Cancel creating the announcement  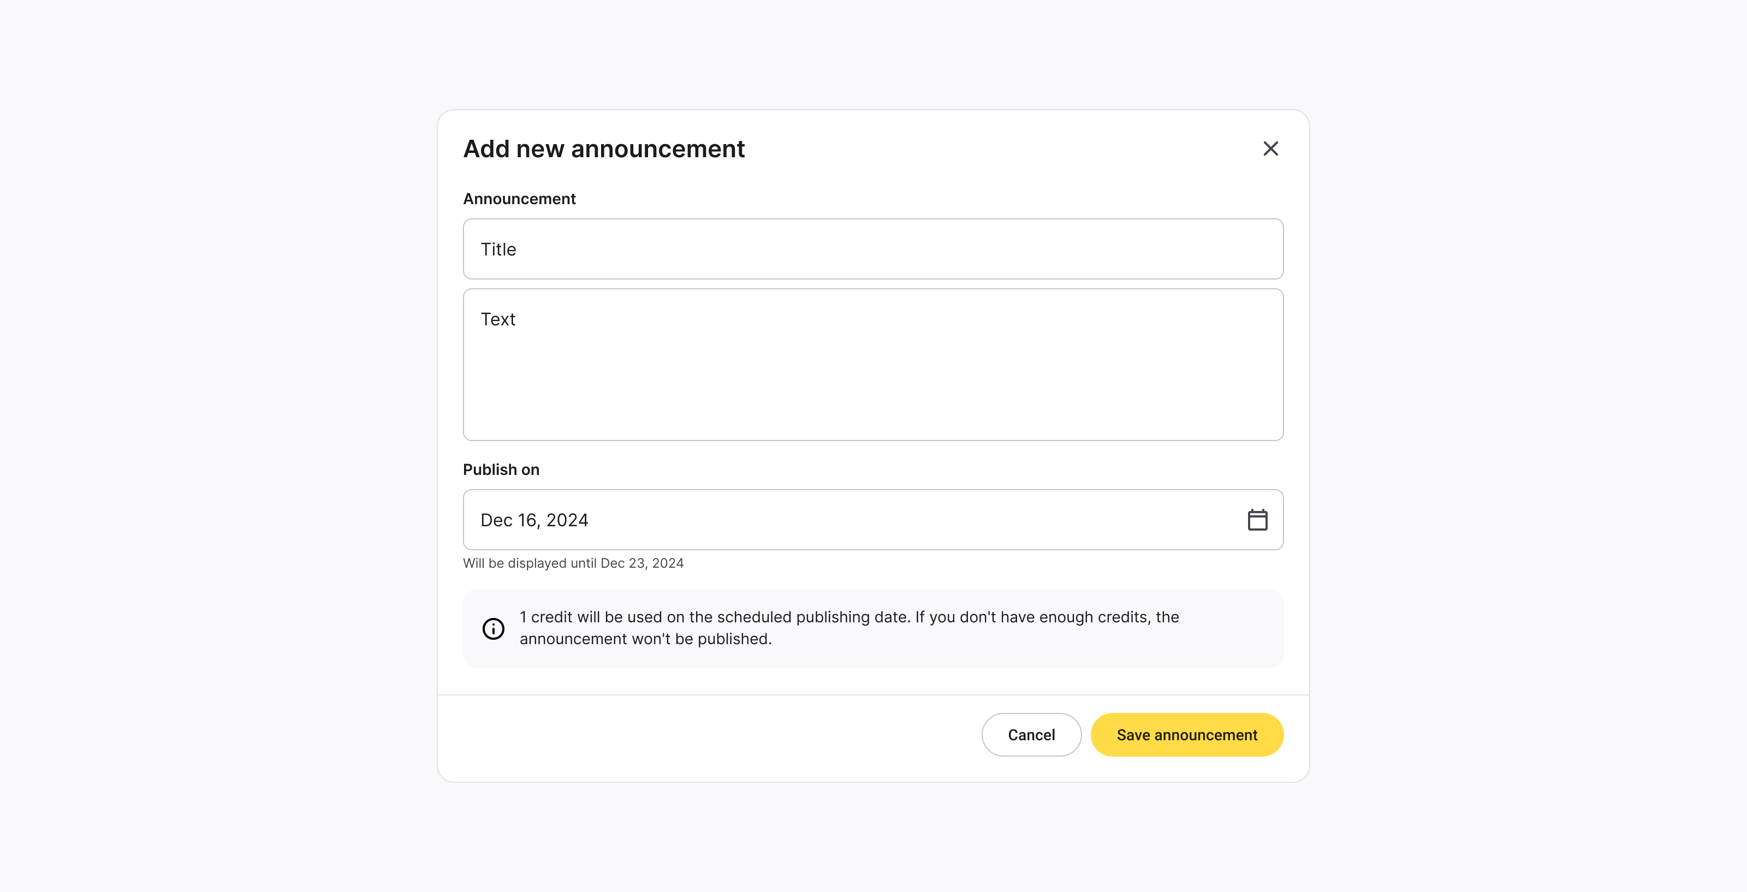click(1031, 735)
